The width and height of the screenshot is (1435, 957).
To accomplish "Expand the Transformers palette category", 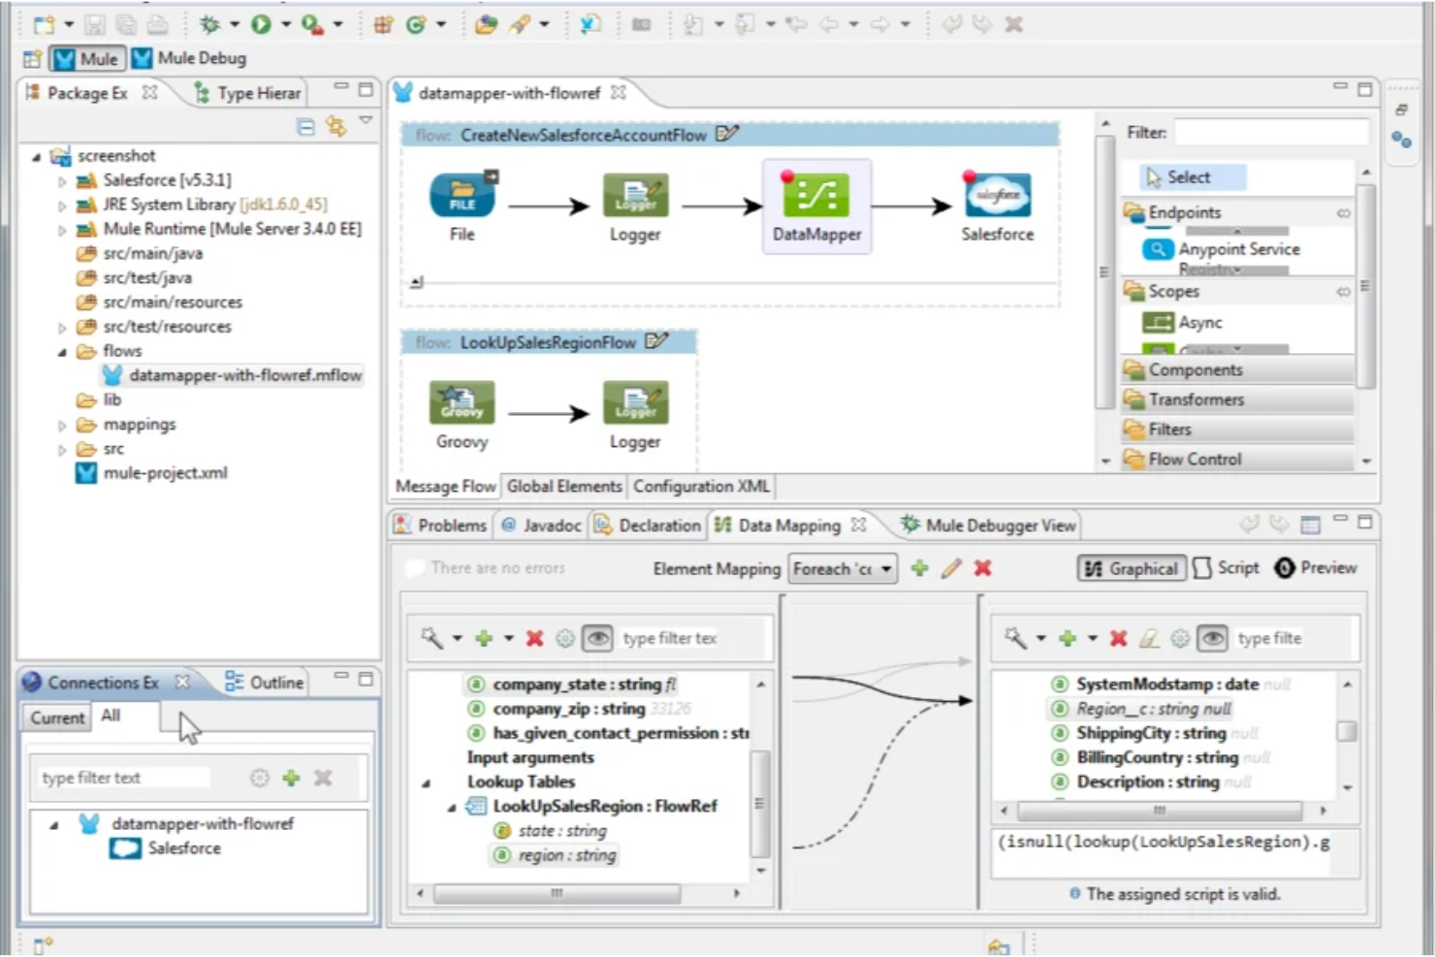I will click(x=1237, y=399).
